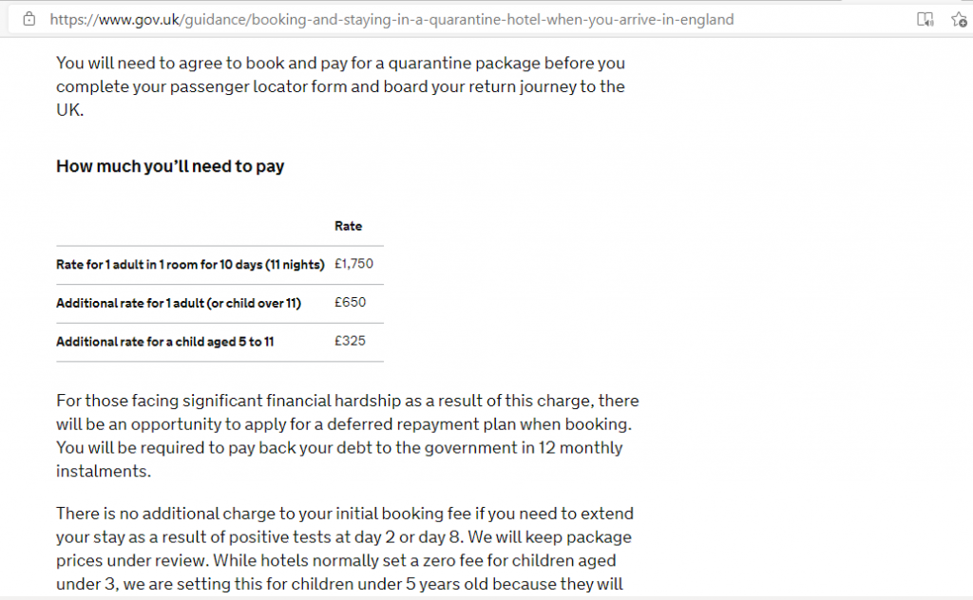Click "Additional rate for a child aged 5 to 11"
Viewport: 973px width, 600px height.
(164, 341)
